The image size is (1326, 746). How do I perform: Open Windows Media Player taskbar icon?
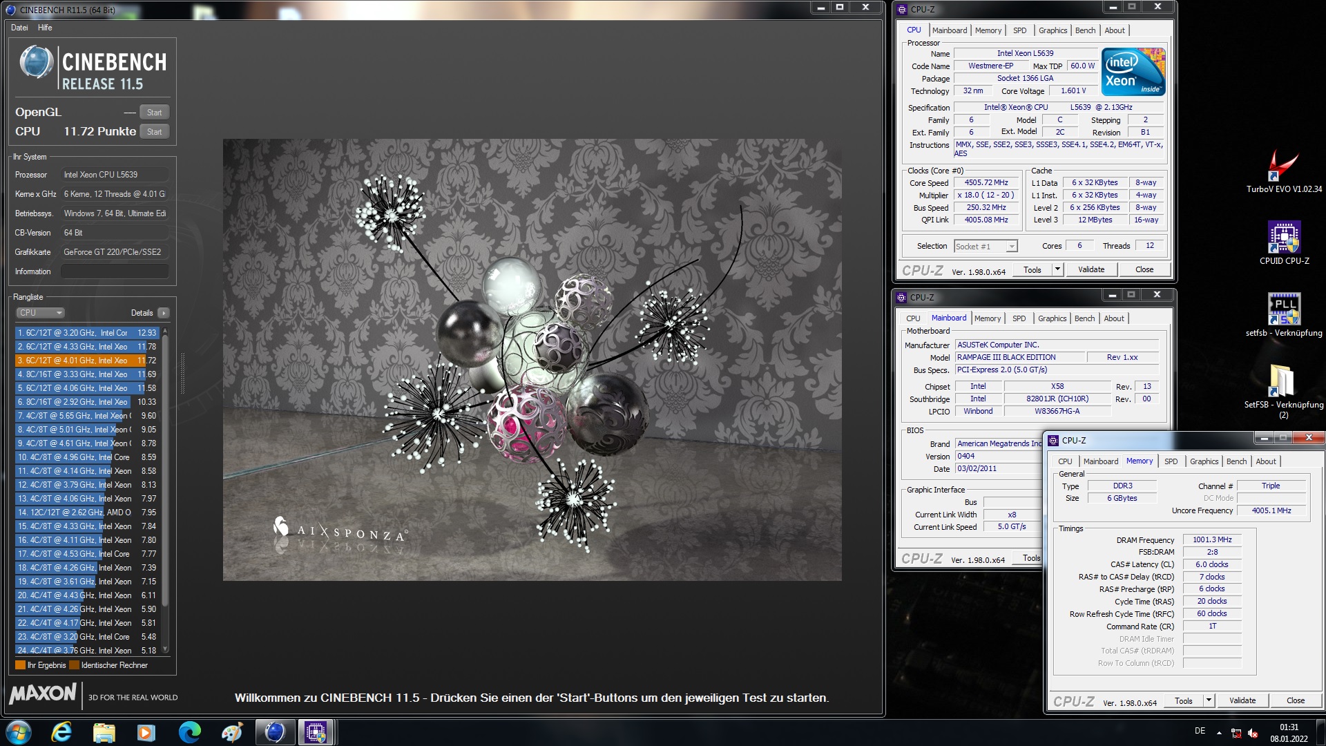(x=146, y=732)
